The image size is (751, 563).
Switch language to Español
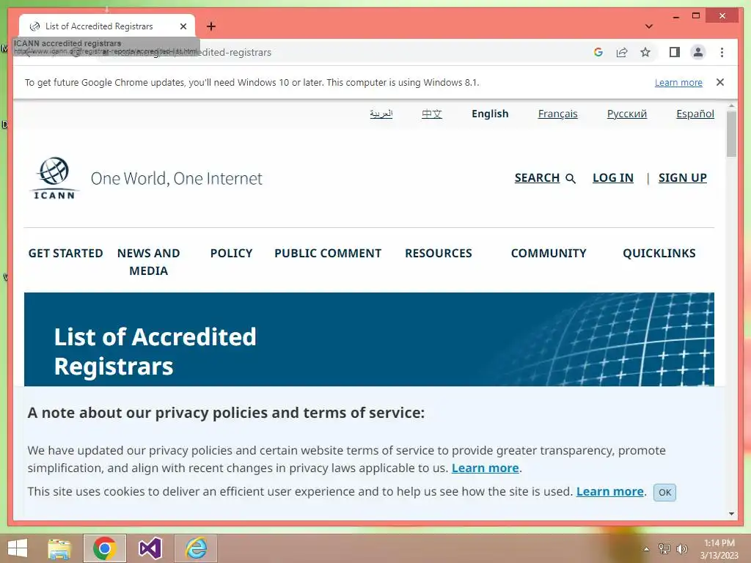pos(695,114)
